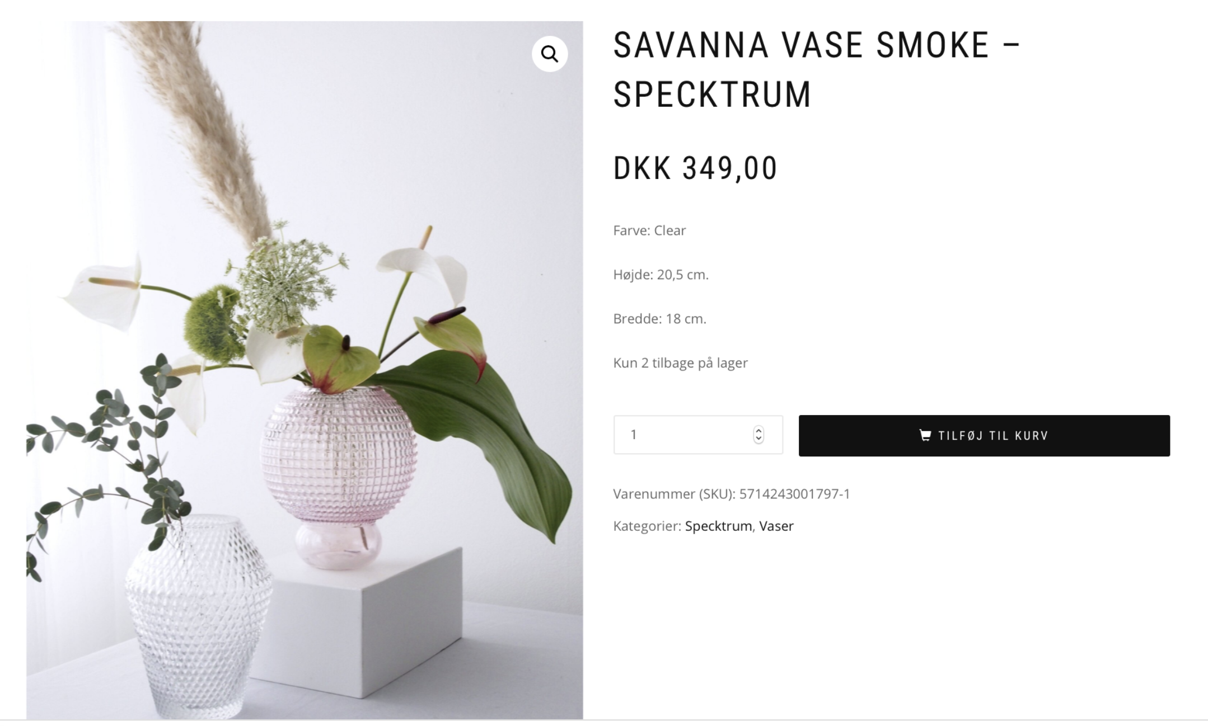Click the Højde: 20,5 cm line
Screen dimensions: 1208x726
(661, 275)
